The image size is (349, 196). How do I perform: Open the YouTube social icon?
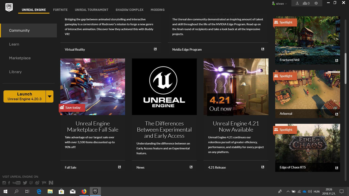coord(16,183)
